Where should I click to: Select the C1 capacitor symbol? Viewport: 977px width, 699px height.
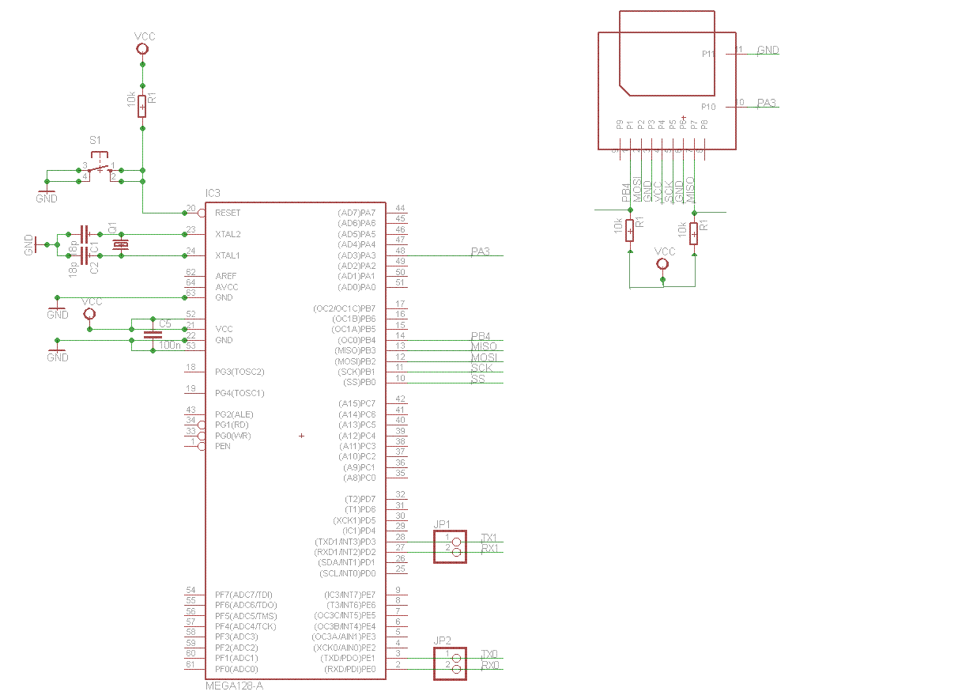(x=85, y=234)
